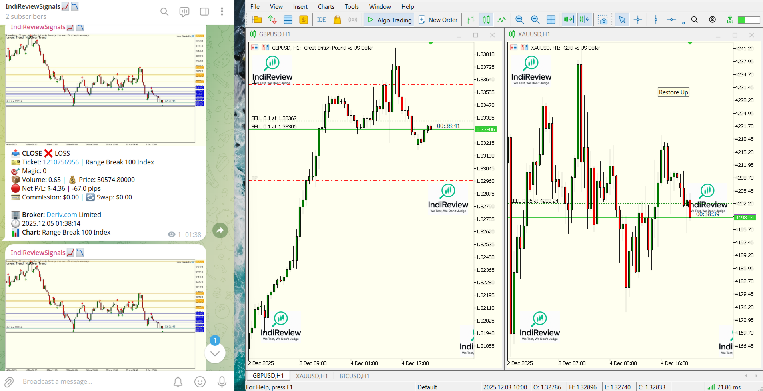The width and height of the screenshot is (763, 391).
Task: Click the Restore Up tooltip button
Action: coord(673,92)
